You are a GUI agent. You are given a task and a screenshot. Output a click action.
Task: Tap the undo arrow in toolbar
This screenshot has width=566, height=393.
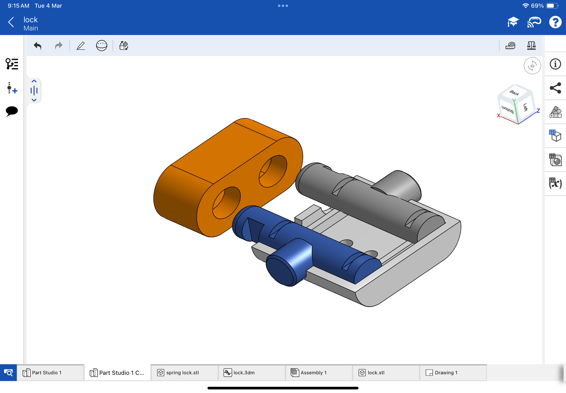point(38,46)
